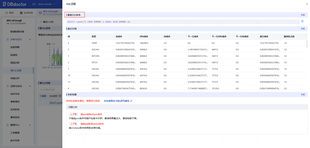Collapse the 管理中心 sidebar group
Viewport: 310px width, 148px height.
point(30,125)
